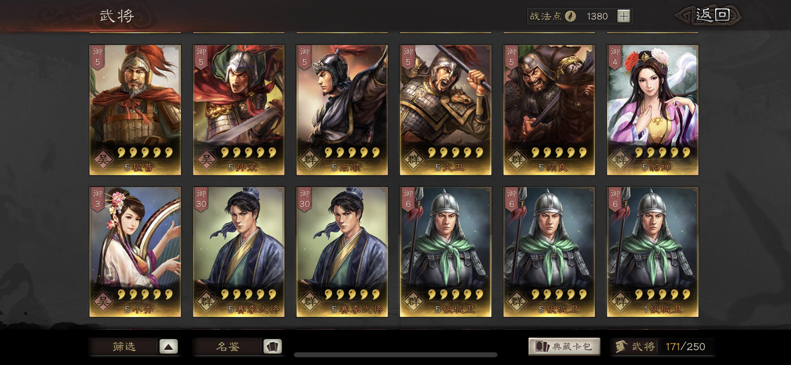Click the 吴 faction badge on 程普
Screen dimensions: 791x365
103,159
